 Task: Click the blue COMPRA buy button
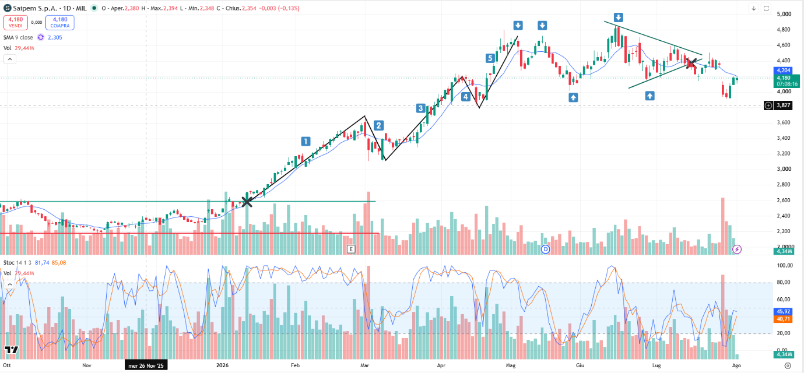(60, 23)
